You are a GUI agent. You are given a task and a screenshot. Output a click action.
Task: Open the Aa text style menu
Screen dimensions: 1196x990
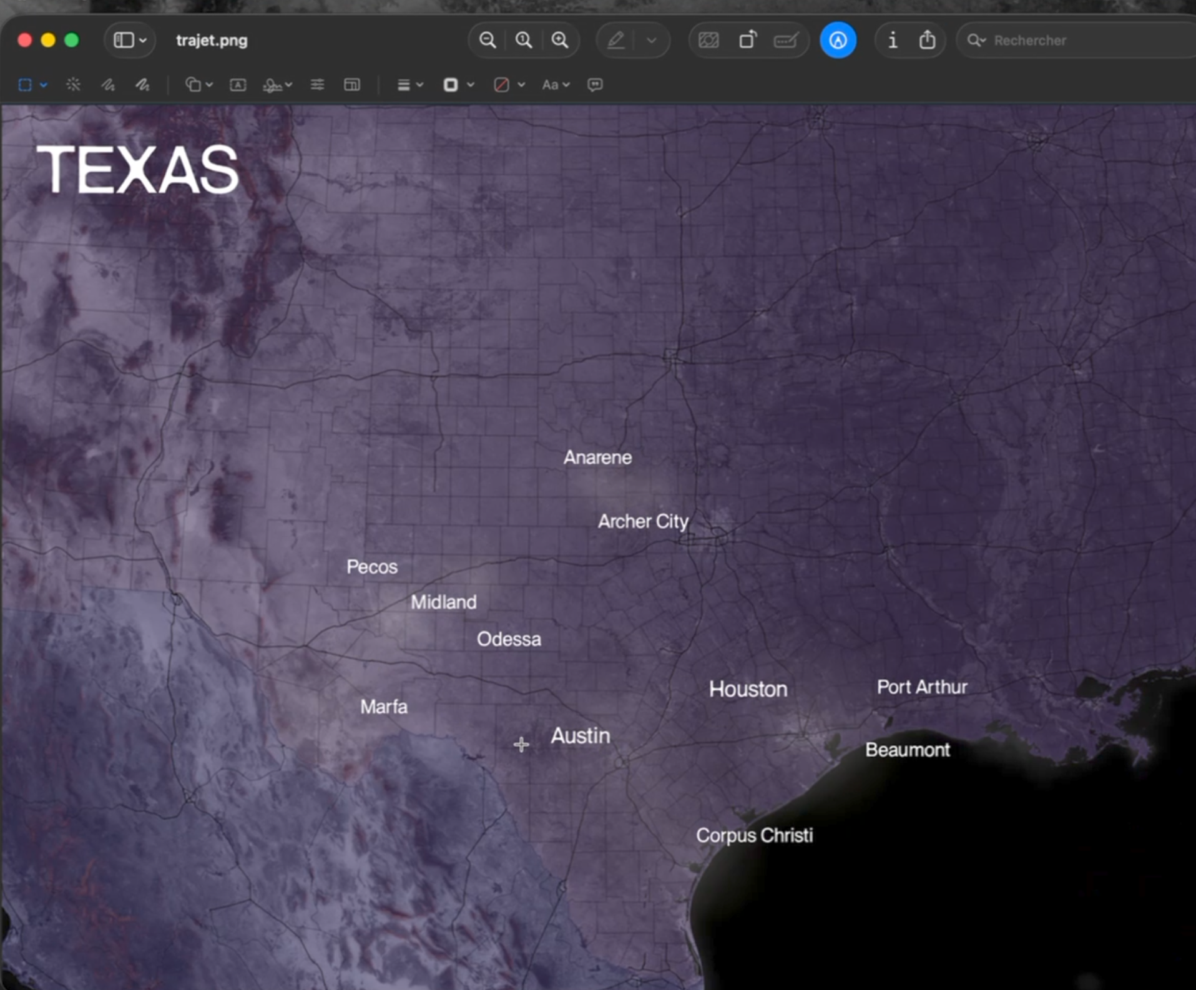tap(556, 85)
